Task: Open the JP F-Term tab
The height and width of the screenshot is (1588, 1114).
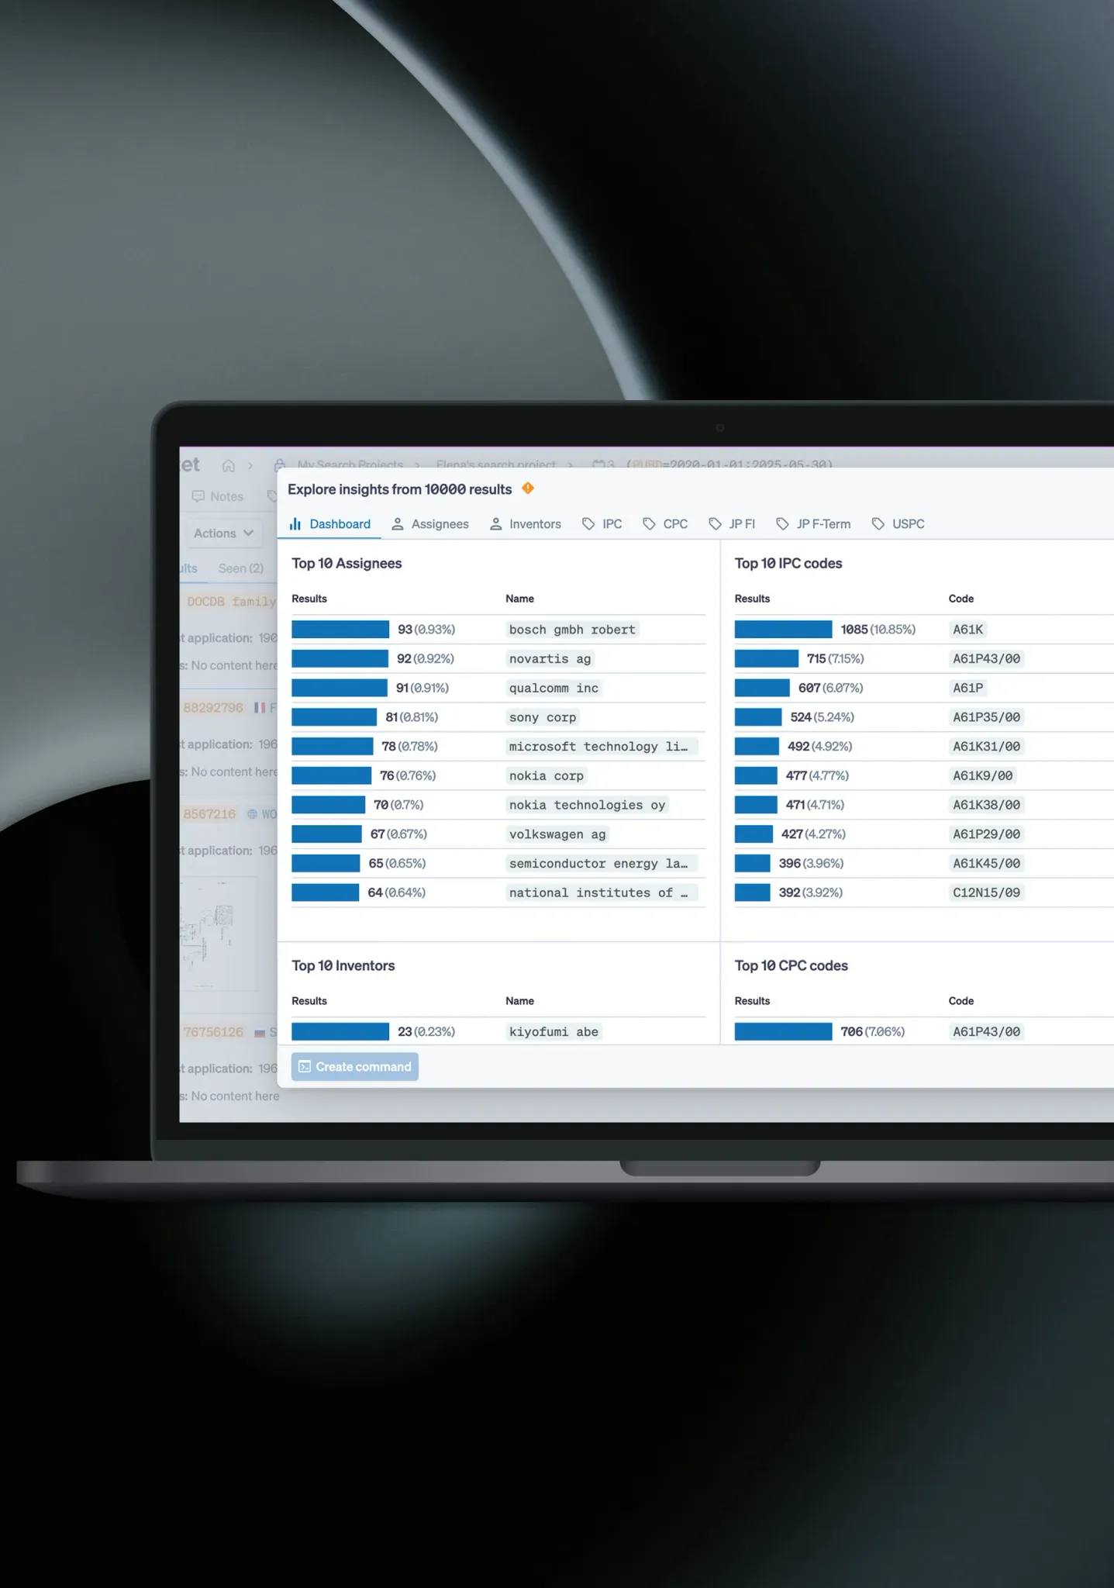Action: pyautogui.click(x=813, y=524)
